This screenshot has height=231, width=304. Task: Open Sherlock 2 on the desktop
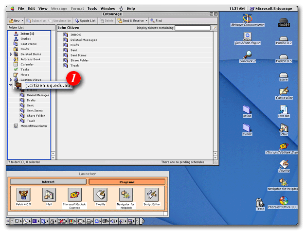coord(248,54)
